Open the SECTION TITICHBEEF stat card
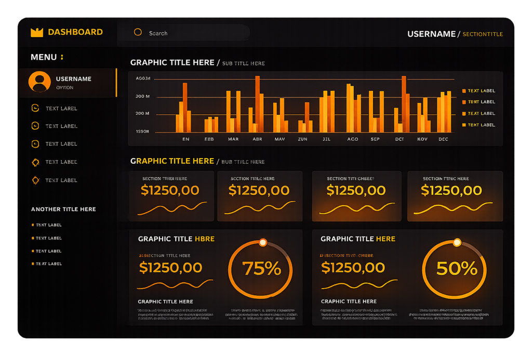This screenshot has width=532, height=355. pos(356,196)
